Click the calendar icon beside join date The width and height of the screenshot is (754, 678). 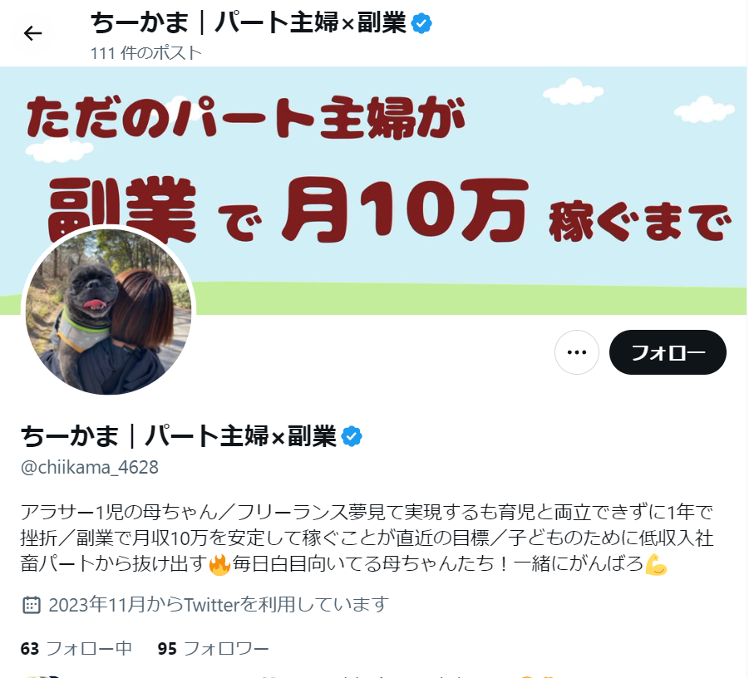(32, 605)
